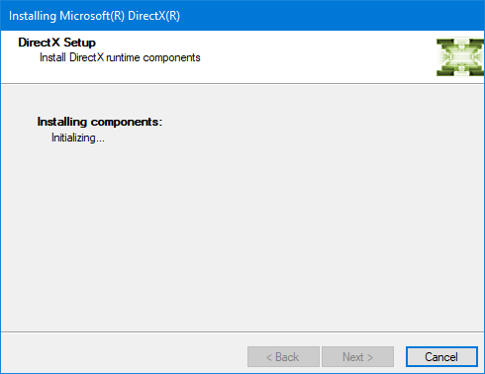
Task: Click the word "Installing" in title bar
Action: (x=33, y=16)
